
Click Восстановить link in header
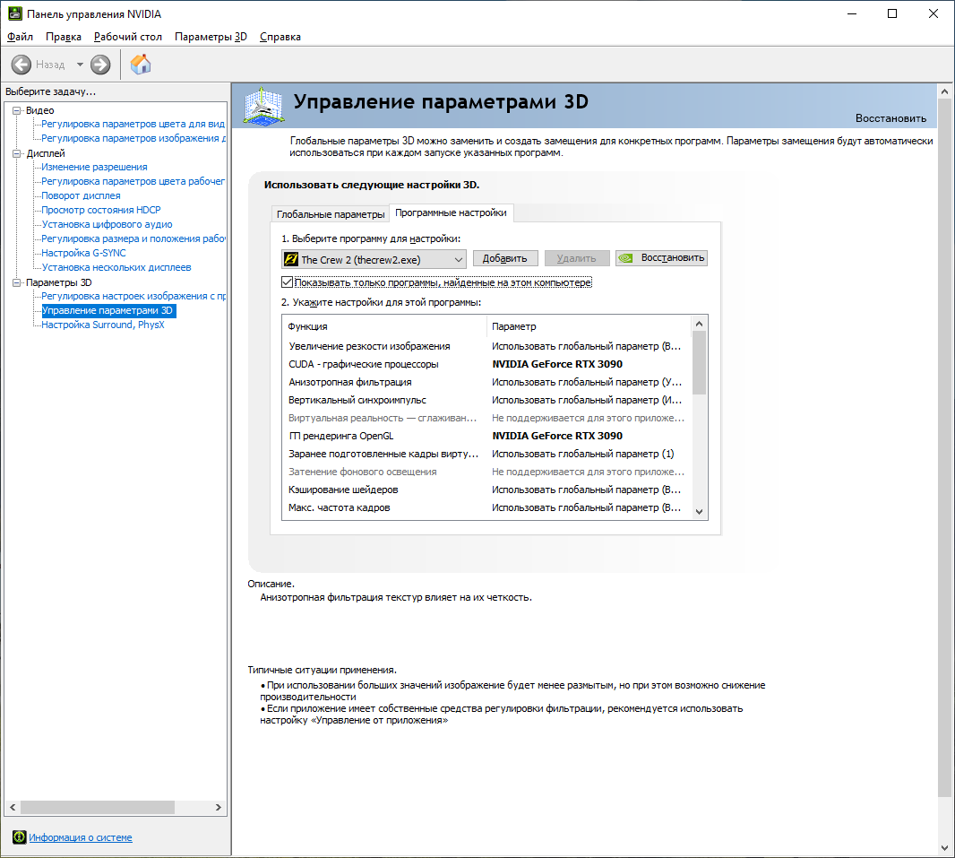pyautogui.click(x=890, y=118)
